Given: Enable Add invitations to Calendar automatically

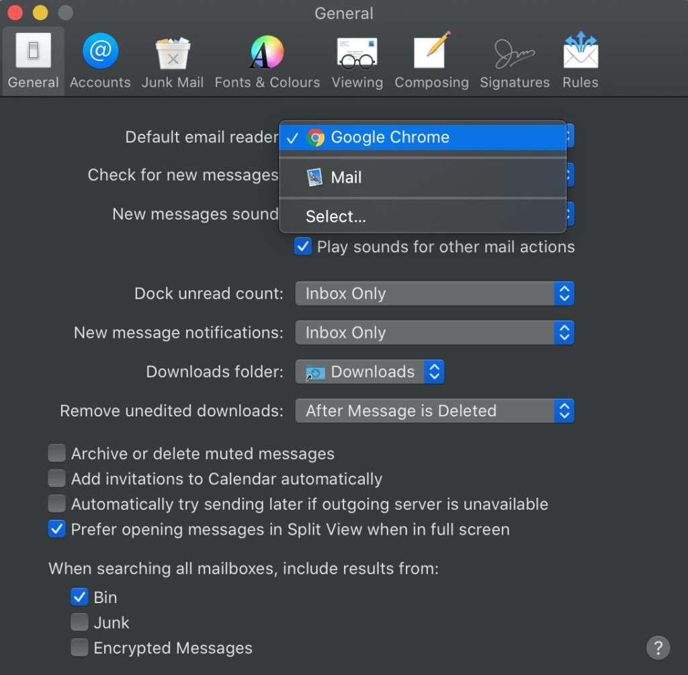Looking at the screenshot, I should click(56, 478).
